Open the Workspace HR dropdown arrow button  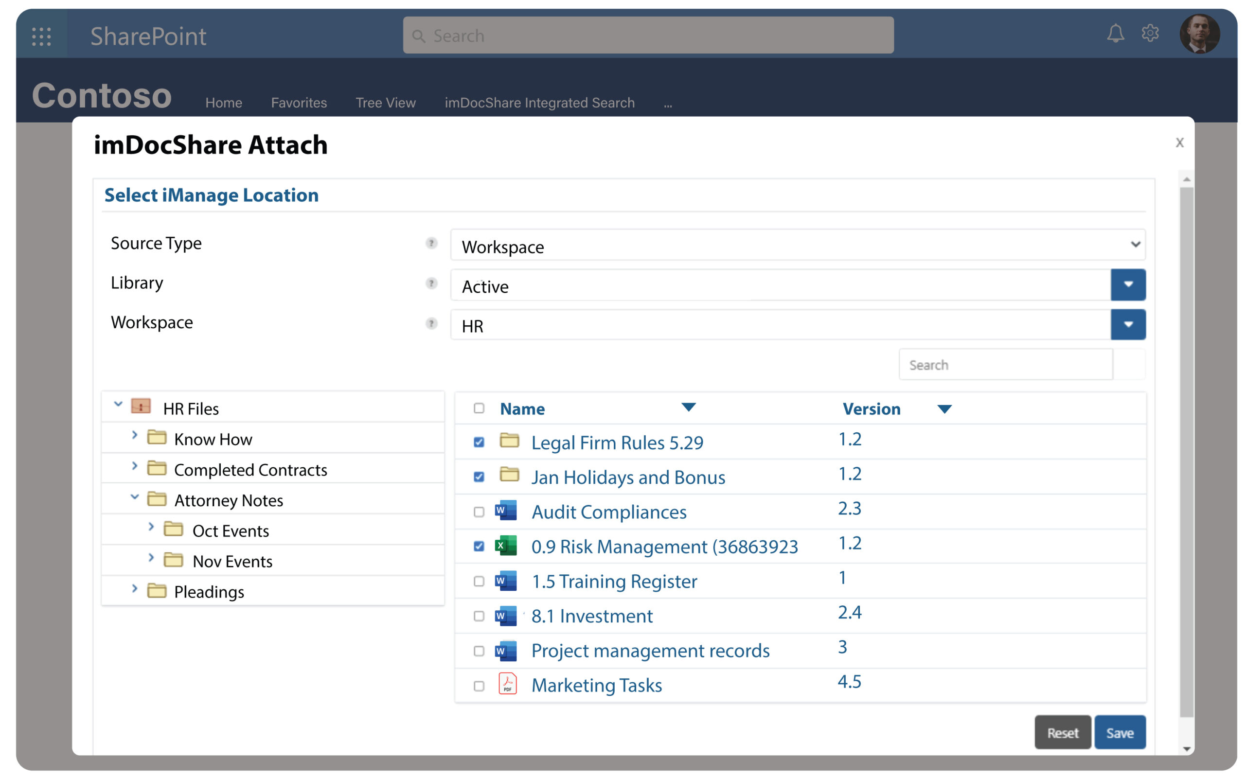coord(1128,324)
